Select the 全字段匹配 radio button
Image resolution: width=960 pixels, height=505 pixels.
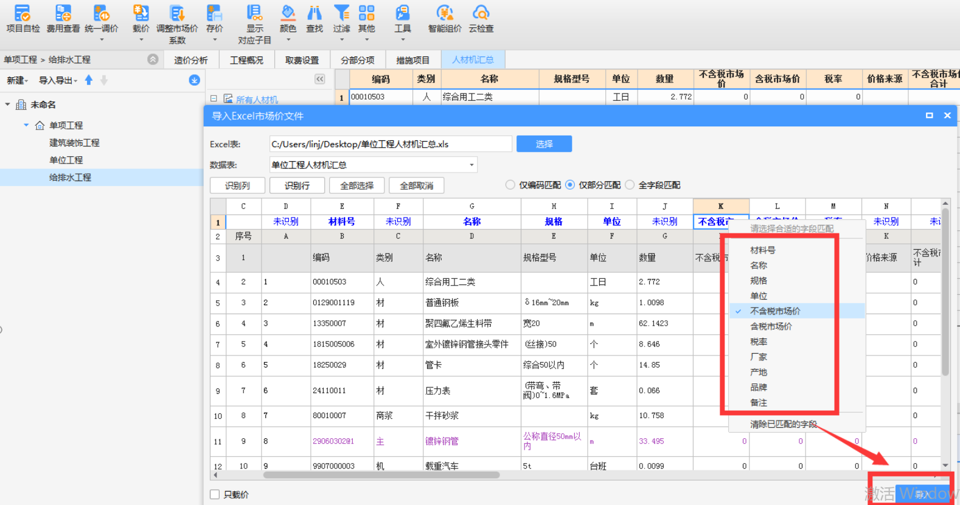[630, 185]
